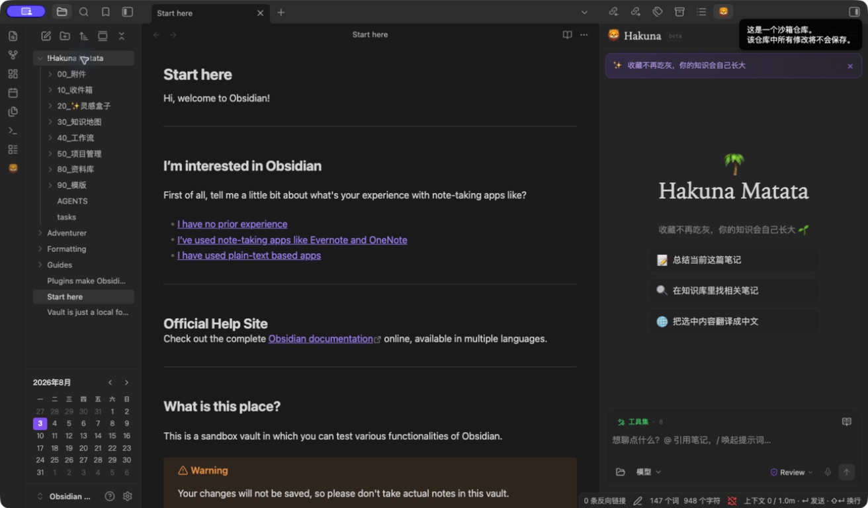Open the file explorer folder icon

point(62,12)
